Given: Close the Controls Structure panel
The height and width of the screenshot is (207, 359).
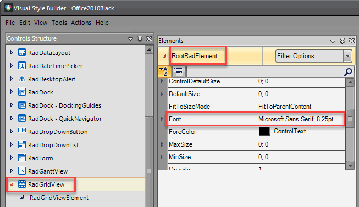Looking at the screenshot, I should 149,38.
